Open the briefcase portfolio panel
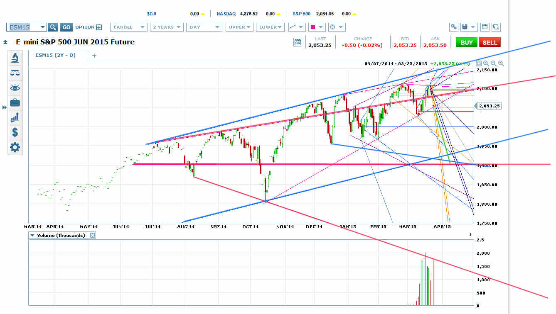 [x=15, y=102]
